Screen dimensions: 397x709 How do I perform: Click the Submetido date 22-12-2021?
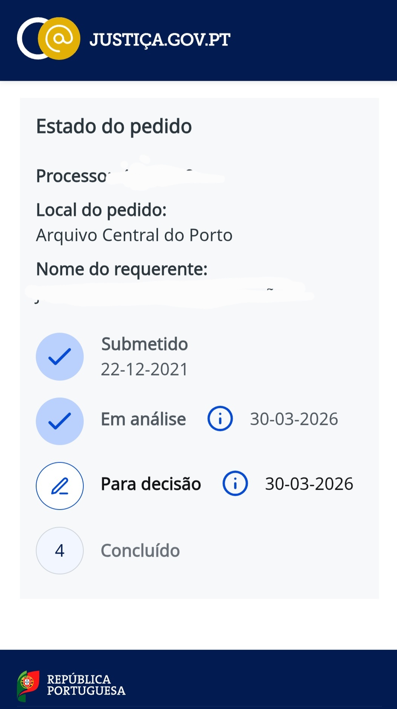[x=144, y=369]
